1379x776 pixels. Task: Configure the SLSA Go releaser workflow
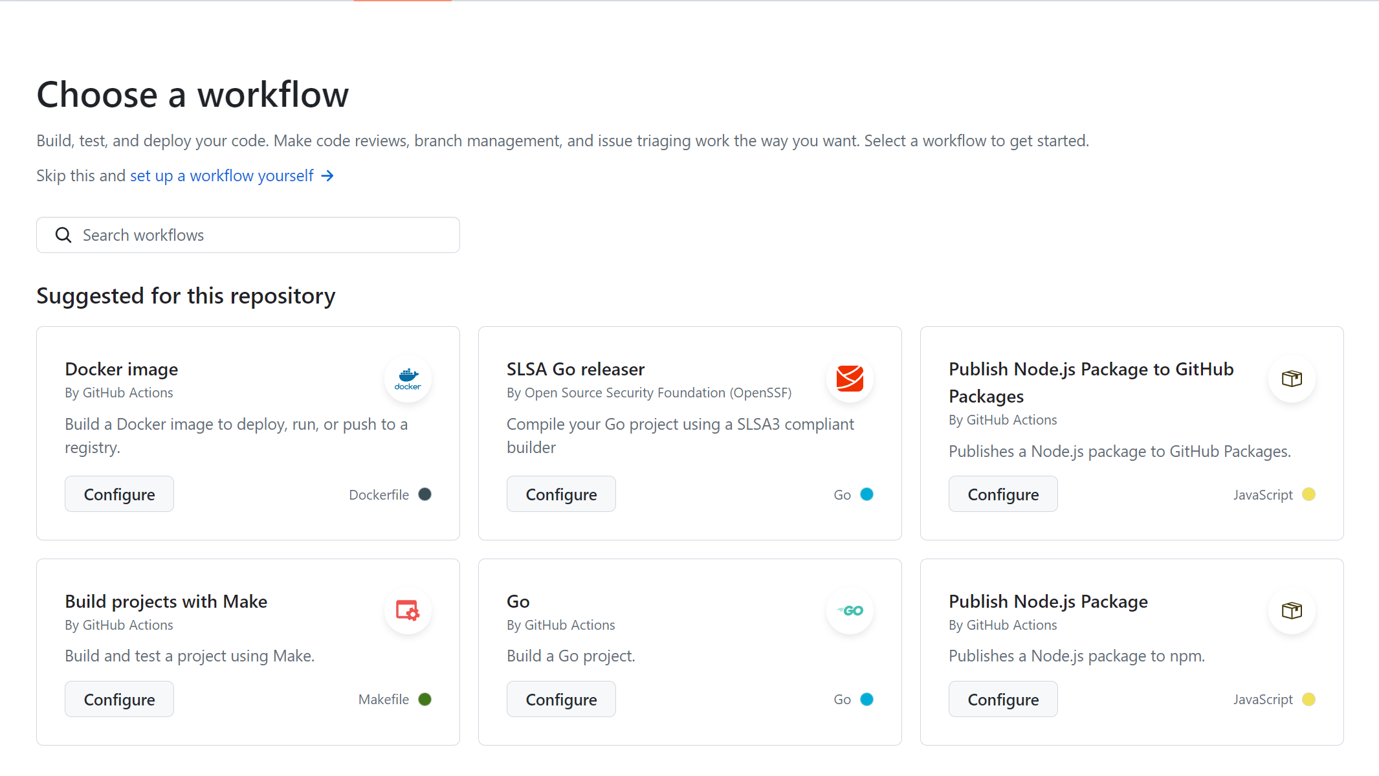(x=561, y=494)
